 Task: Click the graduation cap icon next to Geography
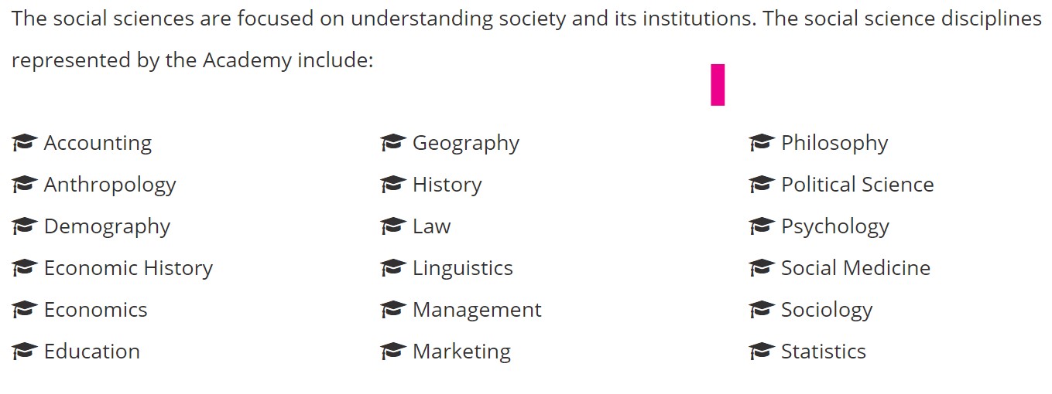pos(393,143)
